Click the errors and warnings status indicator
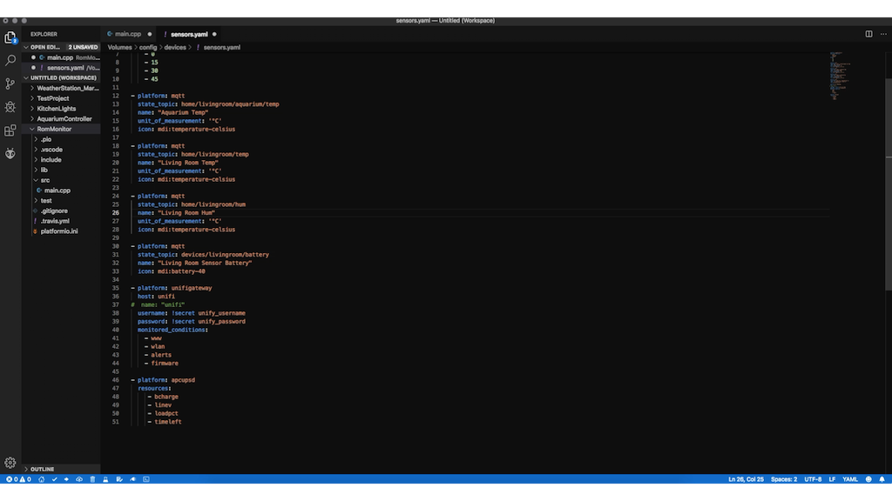 pos(19,479)
